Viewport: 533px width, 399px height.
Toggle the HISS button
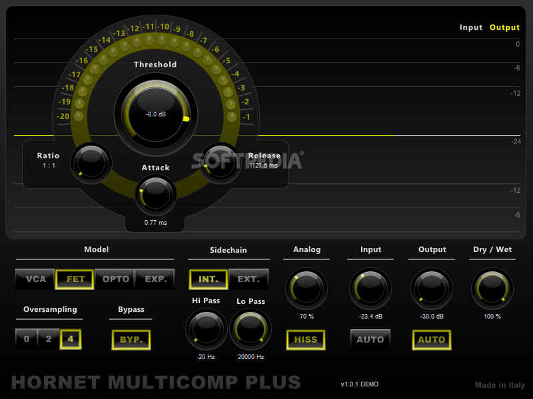[306, 340]
